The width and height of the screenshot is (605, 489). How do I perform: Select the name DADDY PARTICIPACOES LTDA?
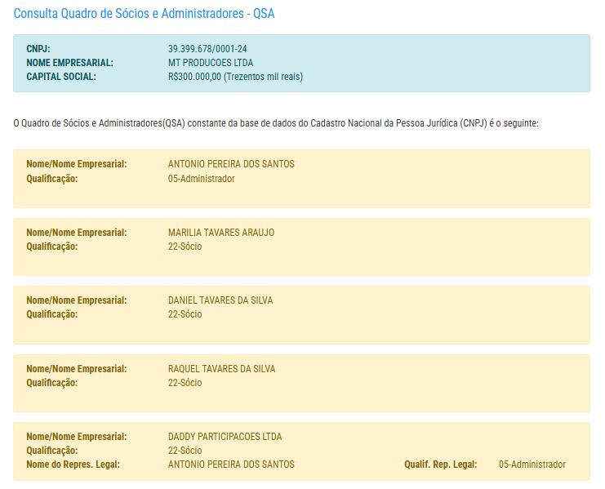point(225,437)
